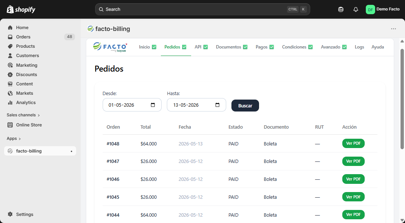405x223 pixels.
Task: Click the Buscar button
Action: coord(245,106)
